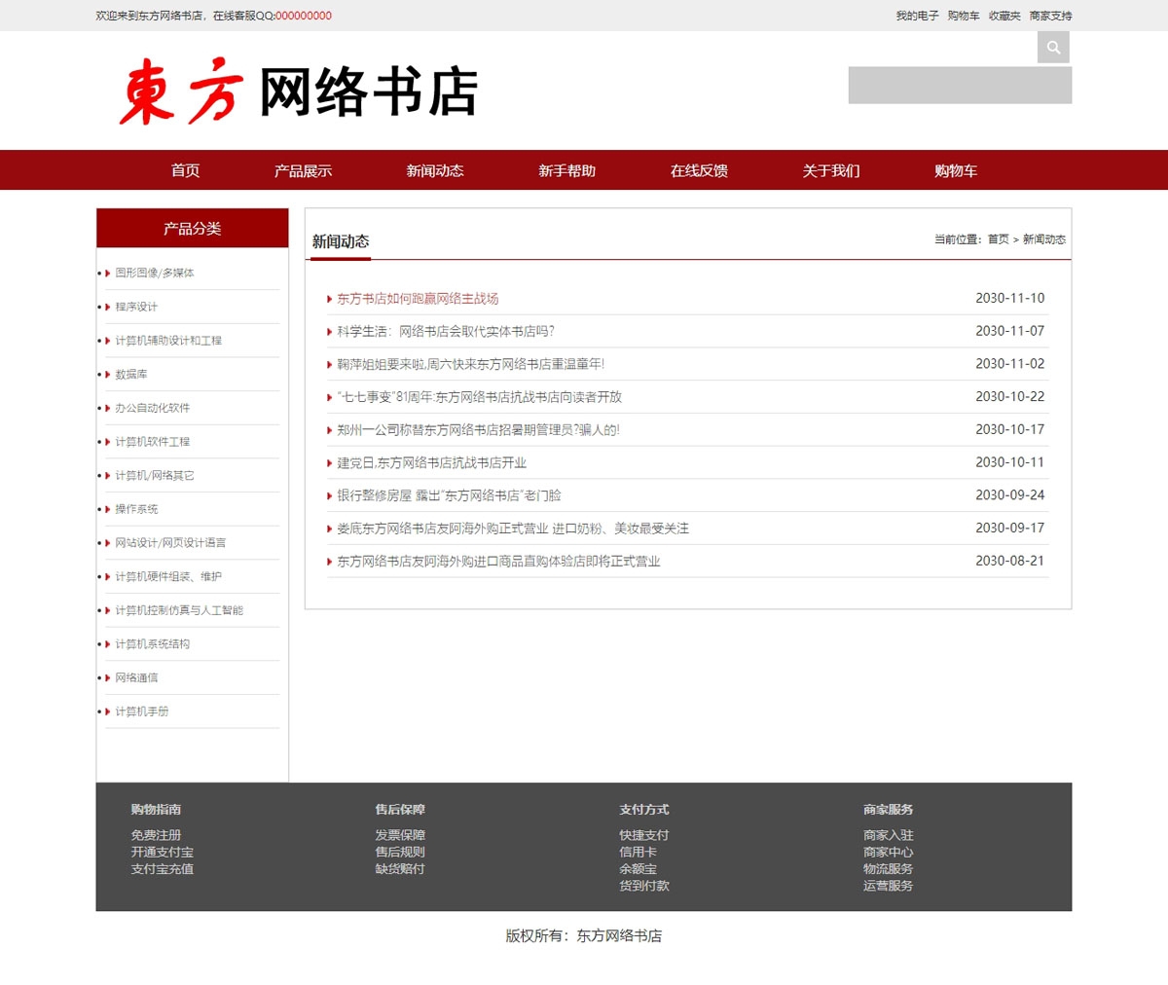Screen dimensions: 1168x985
Task: Click footer link 售后规则
Action: pos(400,852)
